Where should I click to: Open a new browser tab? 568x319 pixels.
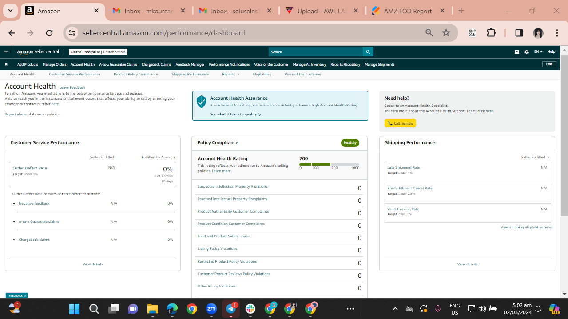[x=461, y=11]
